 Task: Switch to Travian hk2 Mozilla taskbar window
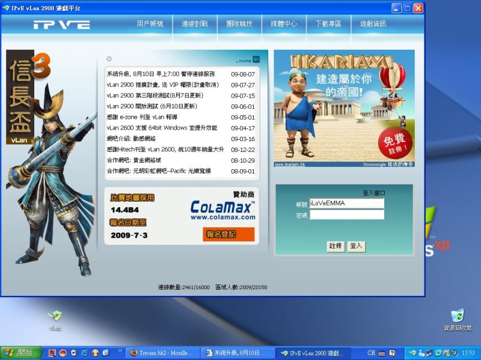tap(161, 353)
